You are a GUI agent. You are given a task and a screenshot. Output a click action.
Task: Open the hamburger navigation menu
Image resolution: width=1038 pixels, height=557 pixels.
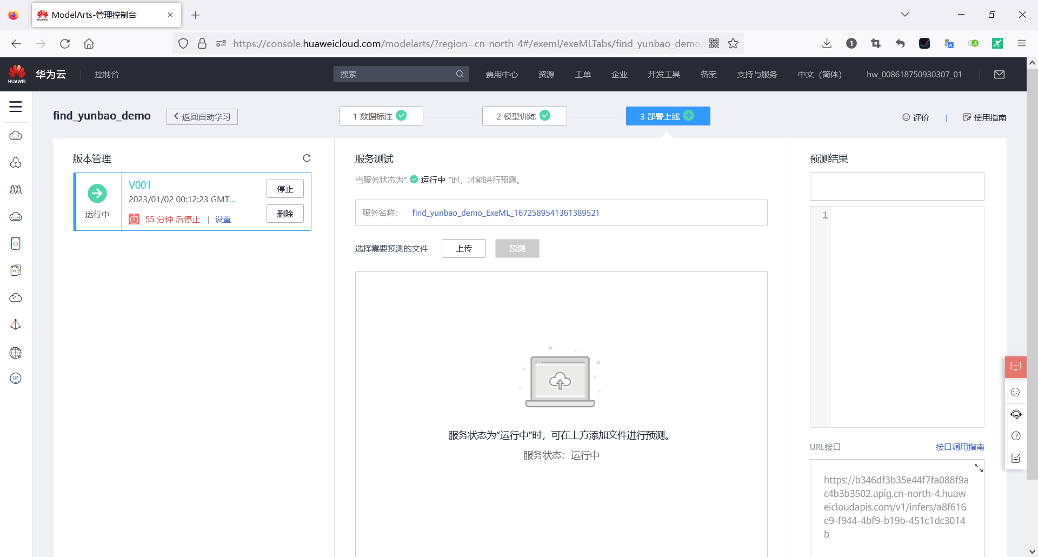[16, 107]
